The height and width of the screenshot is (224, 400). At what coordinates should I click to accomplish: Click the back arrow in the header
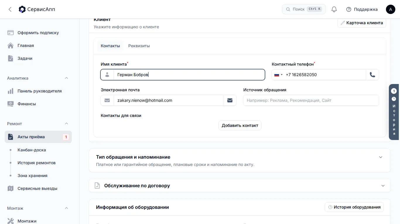[x=10, y=9]
